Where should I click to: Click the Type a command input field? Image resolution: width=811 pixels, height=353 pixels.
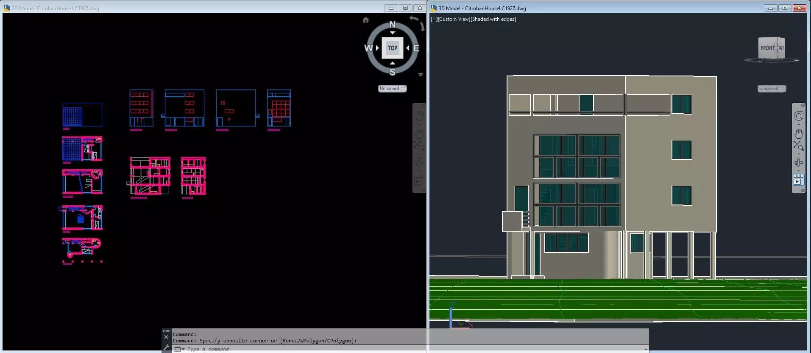(413, 349)
